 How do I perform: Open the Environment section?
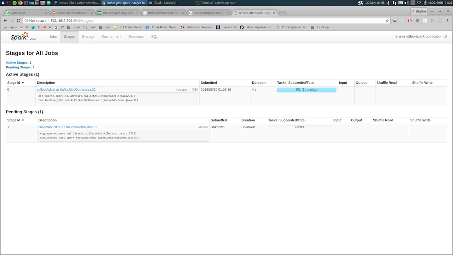(x=111, y=36)
